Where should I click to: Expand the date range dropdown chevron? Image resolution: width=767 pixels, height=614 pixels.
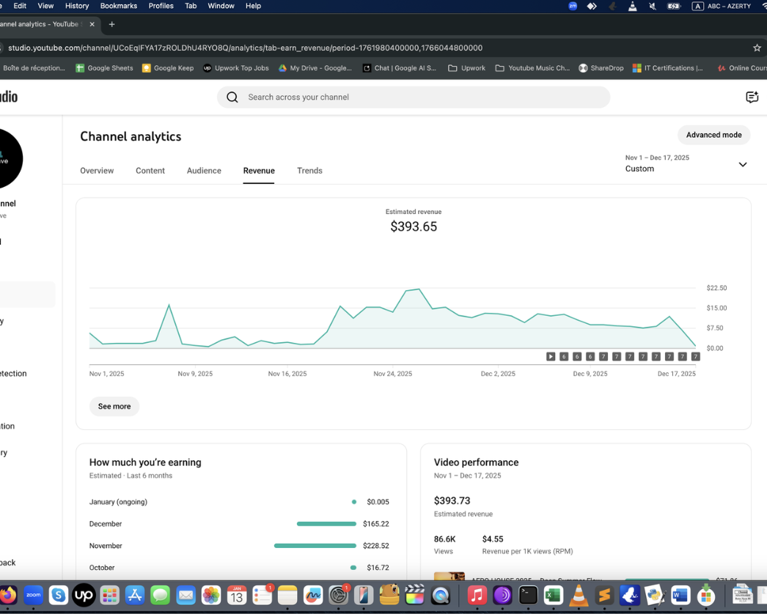pyautogui.click(x=742, y=164)
